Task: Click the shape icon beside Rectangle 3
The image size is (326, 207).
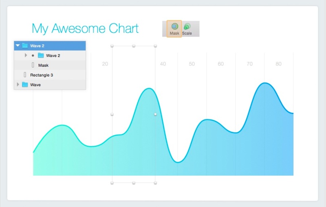Action: click(x=25, y=75)
